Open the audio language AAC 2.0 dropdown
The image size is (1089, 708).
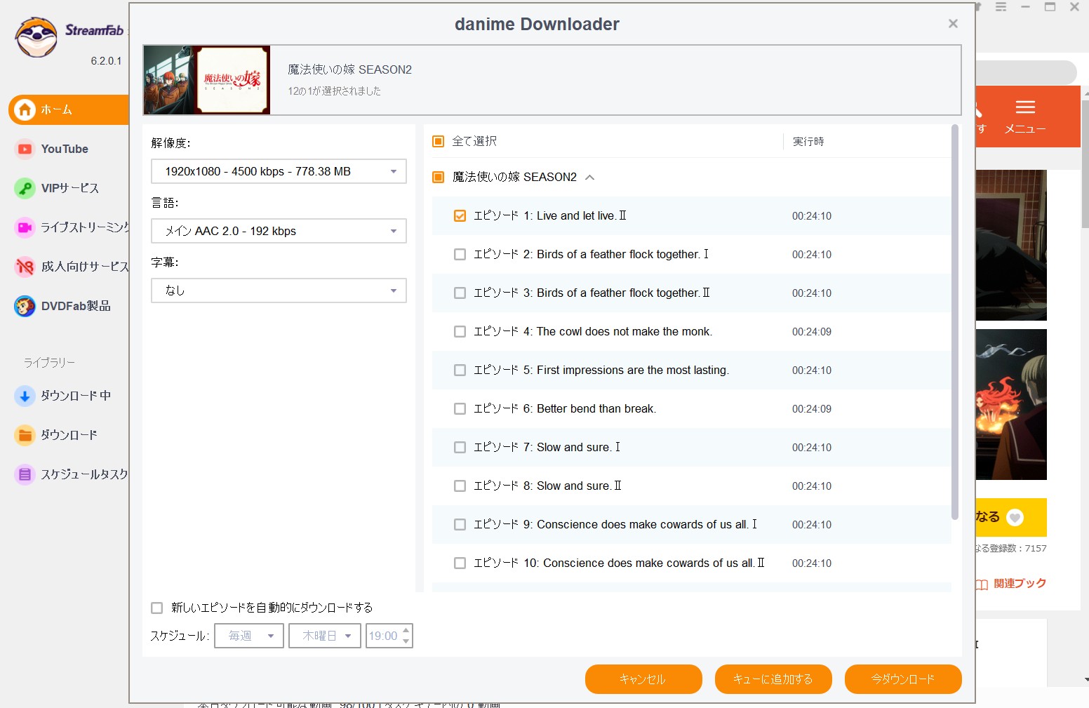pos(279,231)
